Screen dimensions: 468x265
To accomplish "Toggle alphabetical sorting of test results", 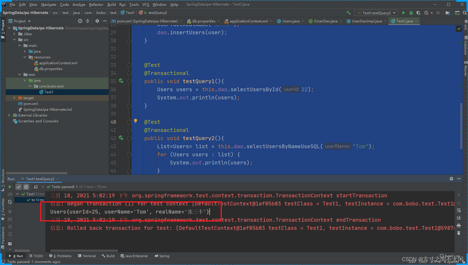I will [x=35, y=187].
